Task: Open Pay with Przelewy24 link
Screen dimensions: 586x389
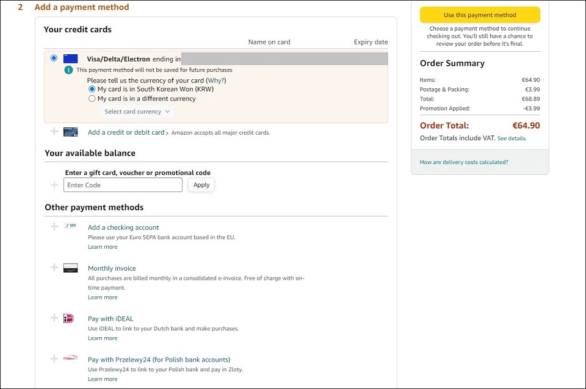Action: pyautogui.click(x=159, y=360)
